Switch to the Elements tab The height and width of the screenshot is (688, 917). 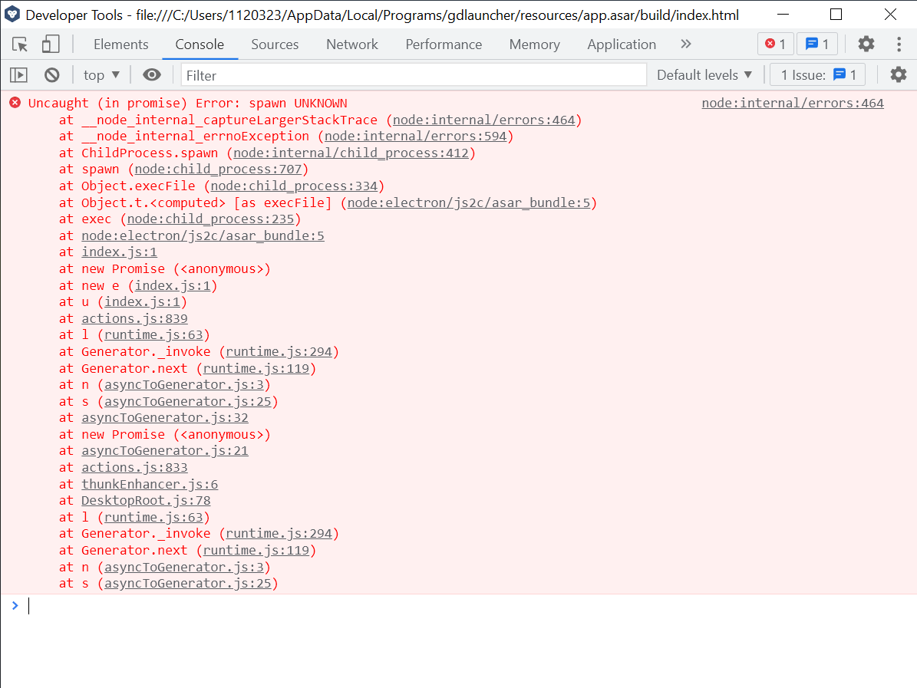click(121, 44)
